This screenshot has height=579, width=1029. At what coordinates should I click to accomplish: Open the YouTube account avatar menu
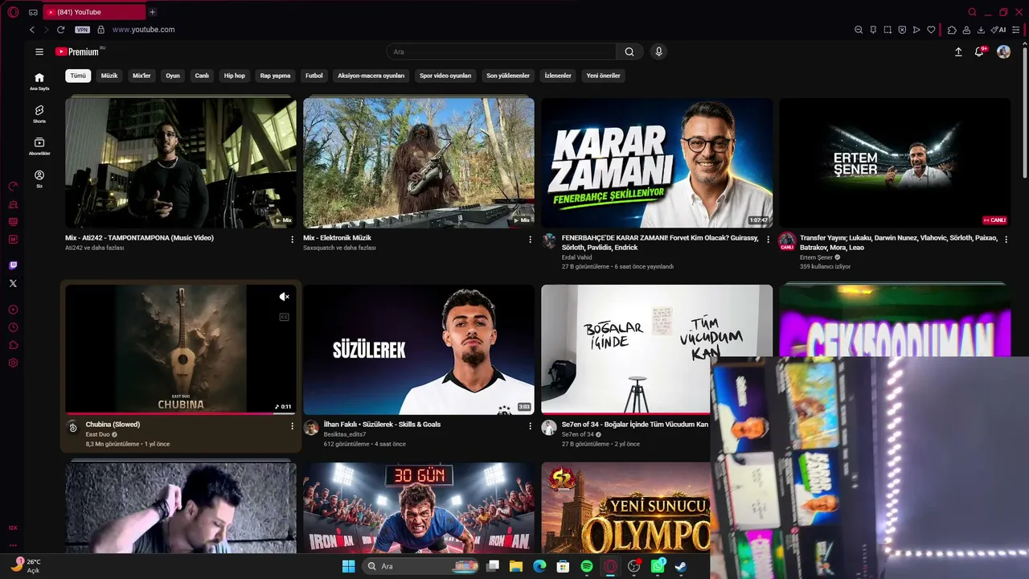(1003, 51)
